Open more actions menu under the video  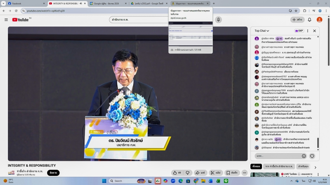tap(245, 173)
